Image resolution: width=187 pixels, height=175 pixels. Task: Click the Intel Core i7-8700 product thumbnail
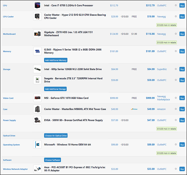click(x=37, y=5)
